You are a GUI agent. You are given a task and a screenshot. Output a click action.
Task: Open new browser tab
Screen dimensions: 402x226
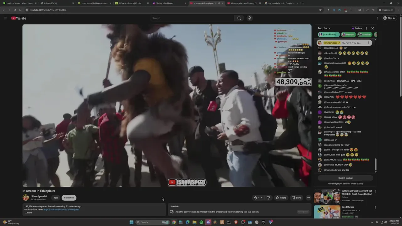[x=303, y=3]
